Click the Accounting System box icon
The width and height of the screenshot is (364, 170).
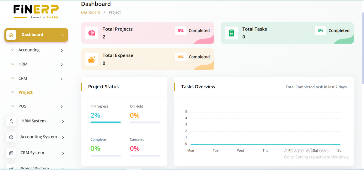(11, 137)
